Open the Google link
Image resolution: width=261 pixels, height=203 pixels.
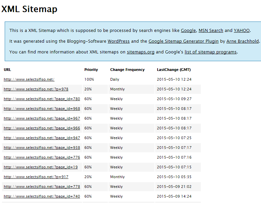[188, 31]
